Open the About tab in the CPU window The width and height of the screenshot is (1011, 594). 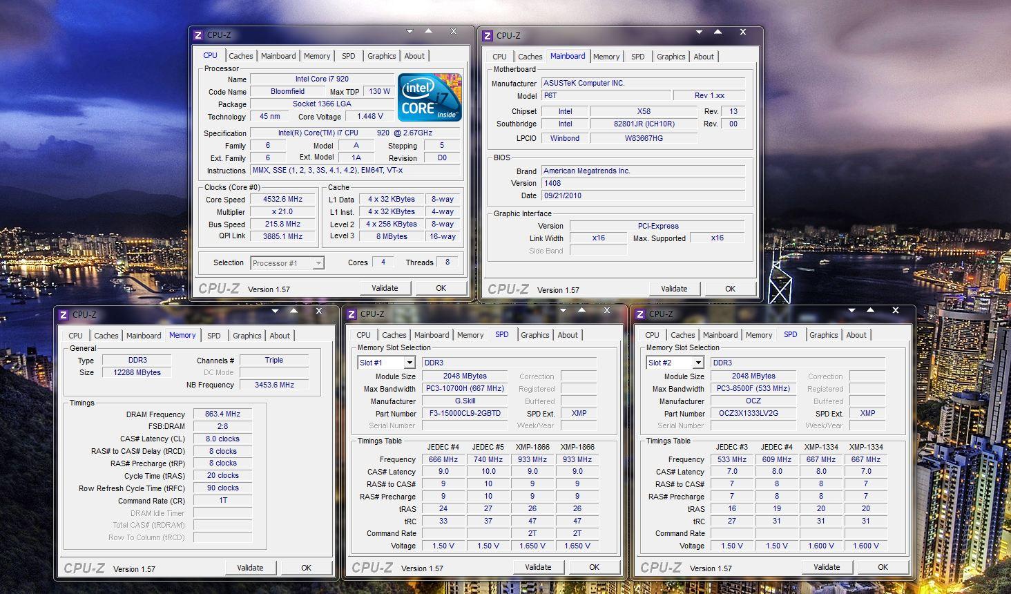click(x=414, y=56)
